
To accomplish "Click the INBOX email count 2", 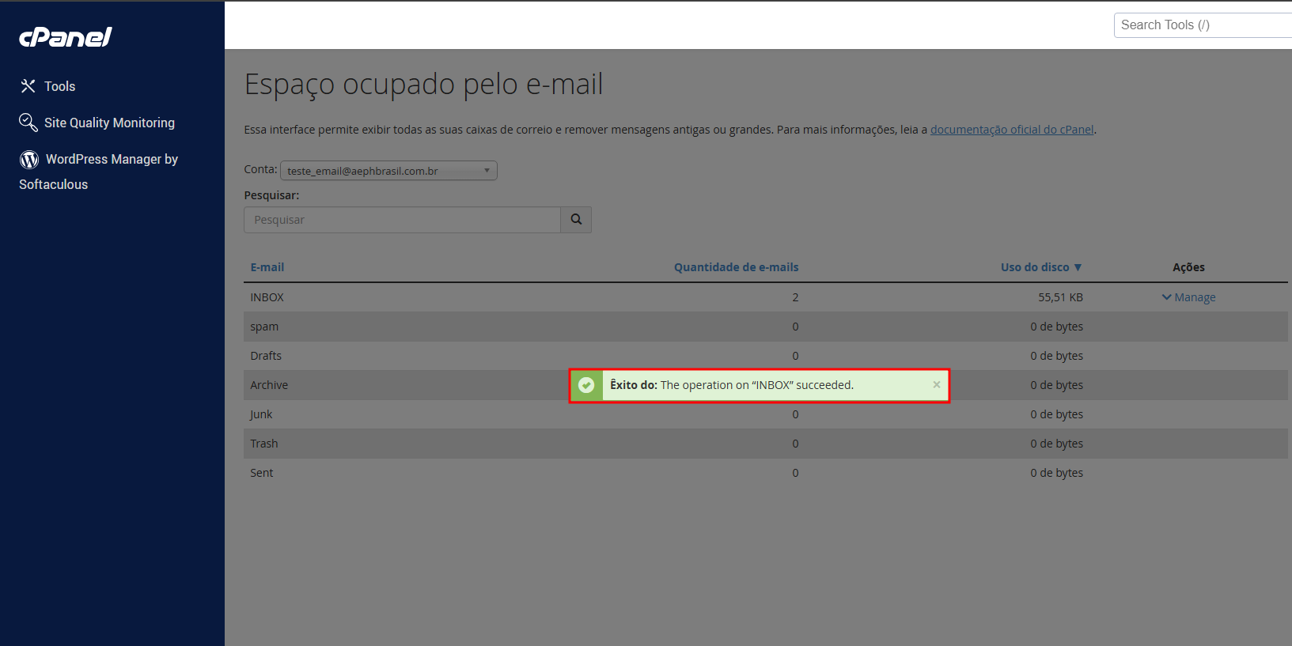I will tap(795, 297).
